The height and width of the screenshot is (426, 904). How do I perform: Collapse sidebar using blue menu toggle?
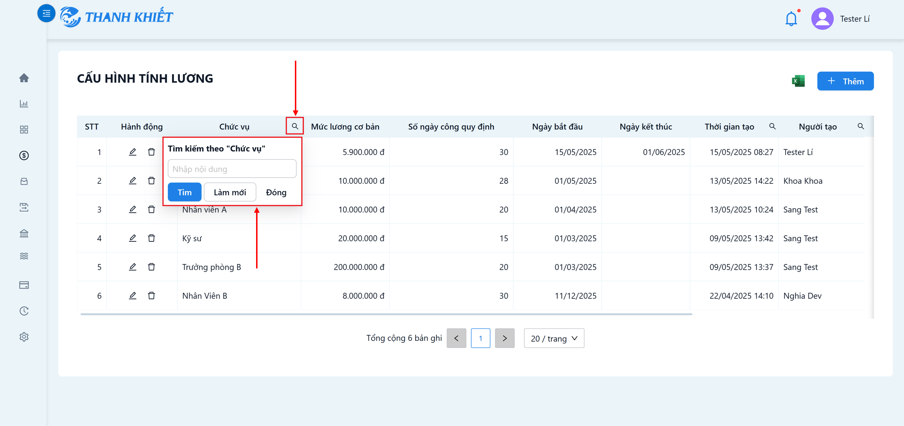[46, 14]
